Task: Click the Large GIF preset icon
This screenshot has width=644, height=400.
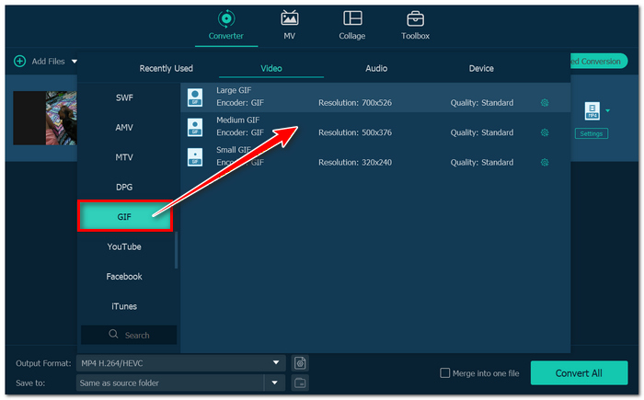Action: point(195,97)
